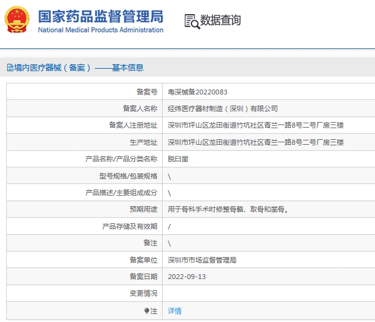Screen dimensions: 375x322
Task: Click the 备案人名称 row label
Action: 140,109
